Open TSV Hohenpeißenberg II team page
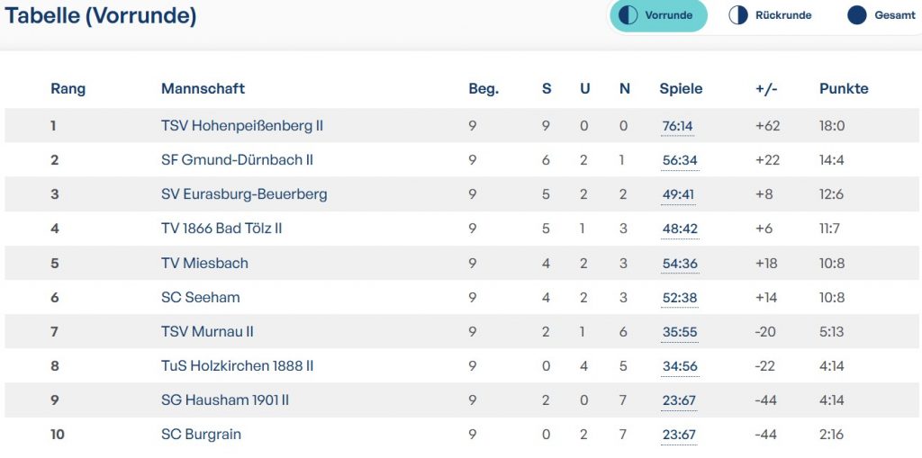This screenshot has height=458, width=922. tap(241, 126)
